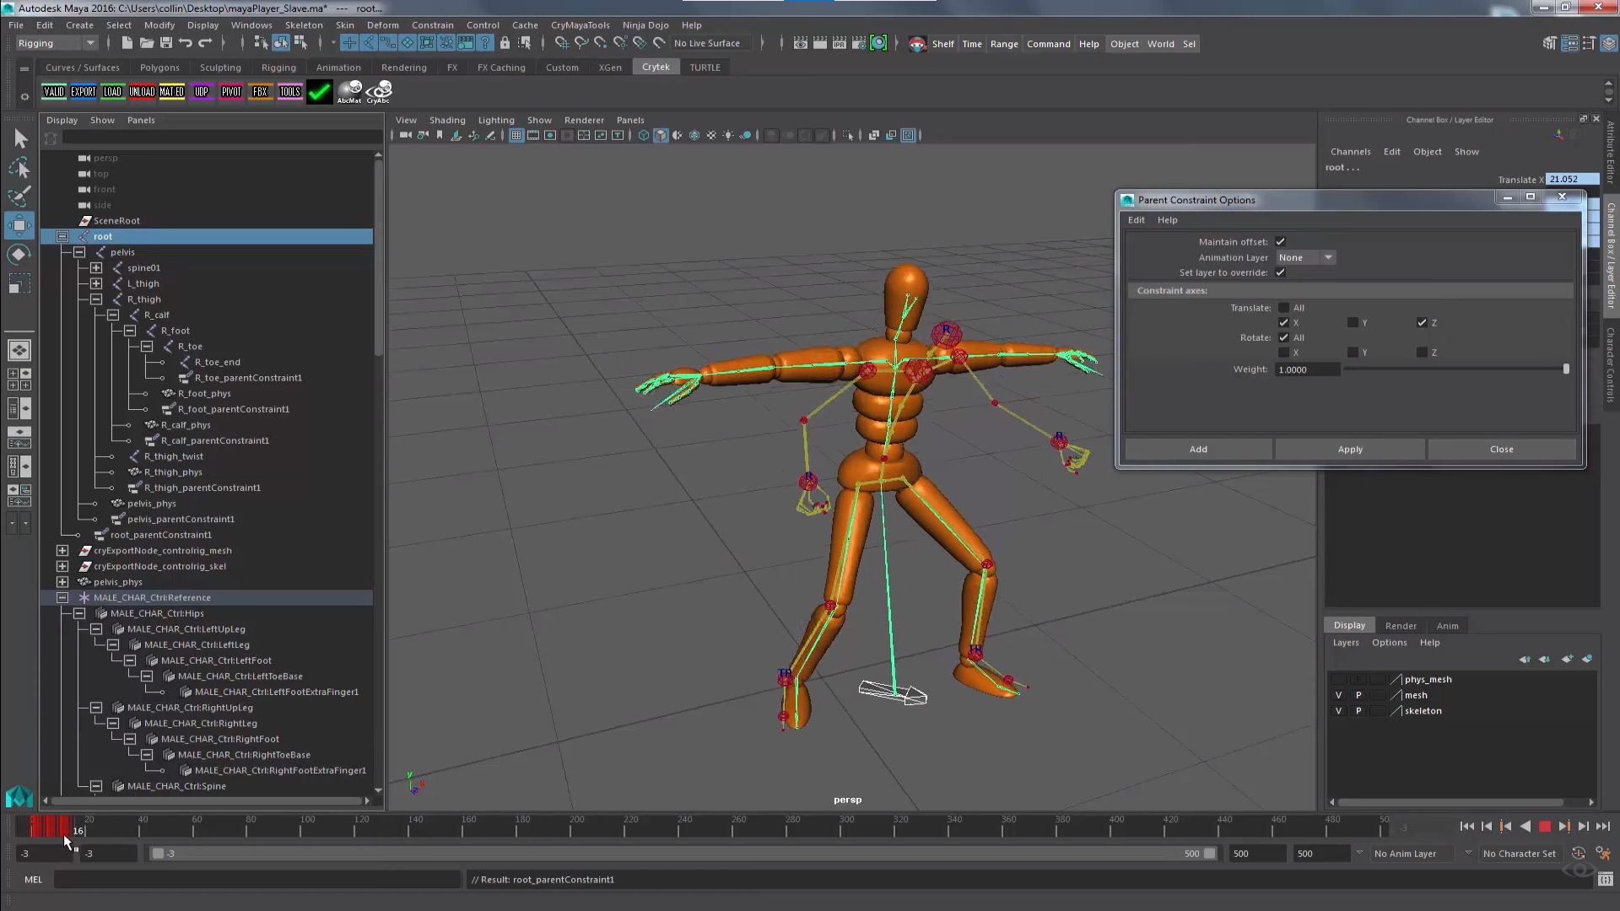Expand cryExportNode_controlrig_mesh node
1620x911 pixels.
62,551
